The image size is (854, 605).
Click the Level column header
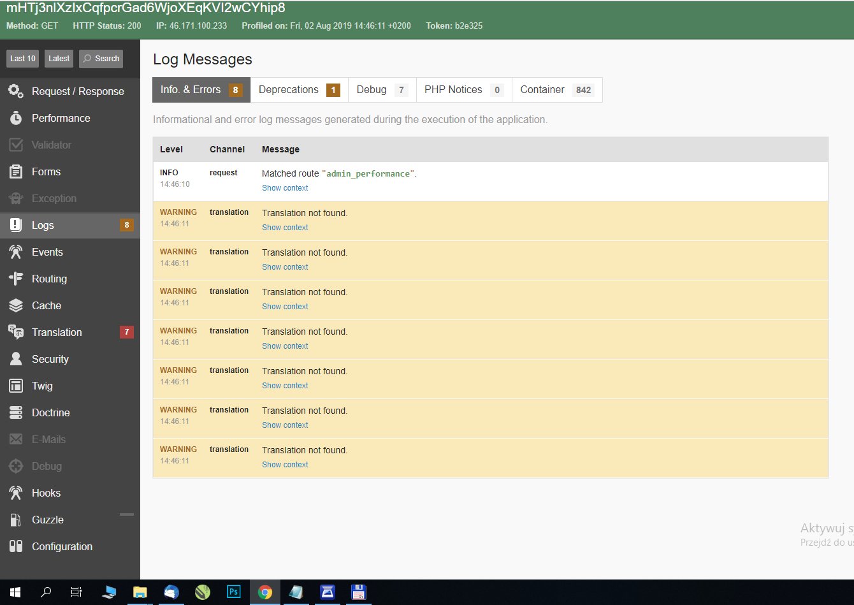(171, 149)
